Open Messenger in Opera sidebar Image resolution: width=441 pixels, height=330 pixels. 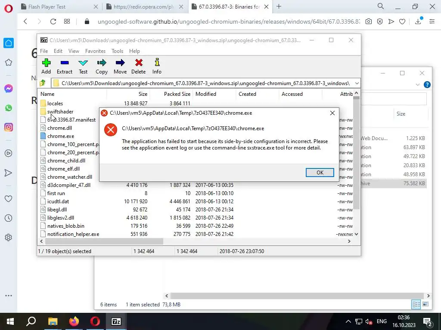[x=9, y=89]
